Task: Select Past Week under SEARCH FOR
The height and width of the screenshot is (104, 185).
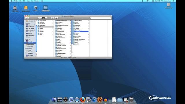Action: [x=30, y=53]
